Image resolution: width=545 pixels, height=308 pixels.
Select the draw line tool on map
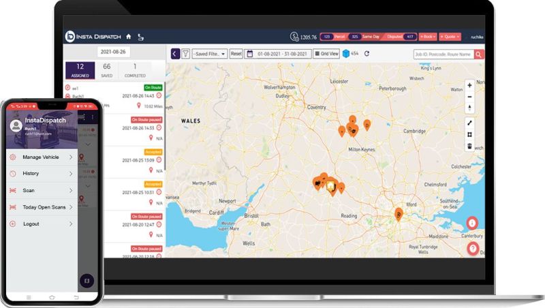point(469,123)
